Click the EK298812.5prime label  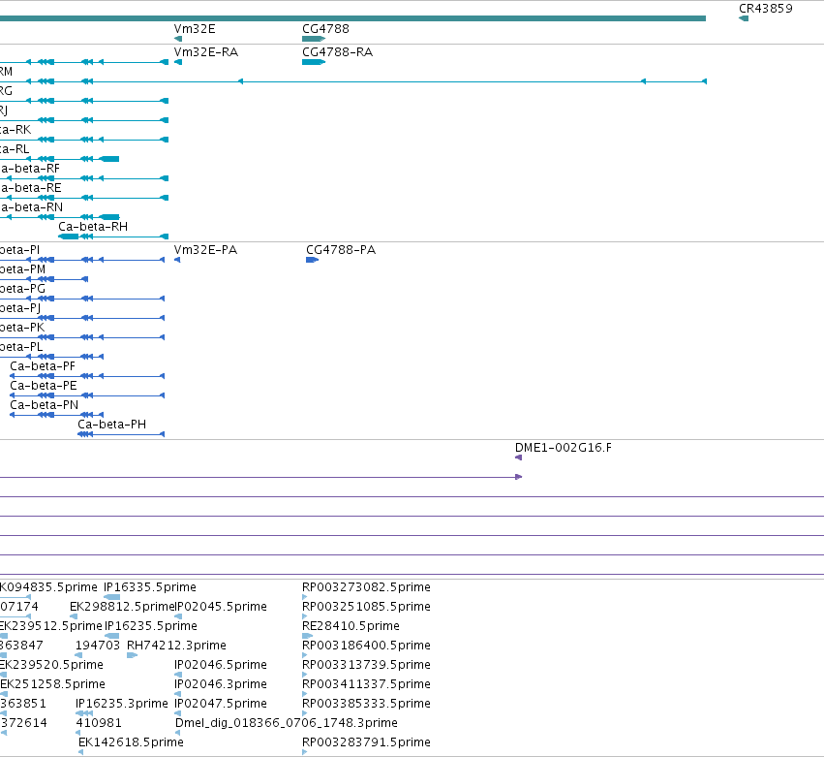tap(122, 607)
